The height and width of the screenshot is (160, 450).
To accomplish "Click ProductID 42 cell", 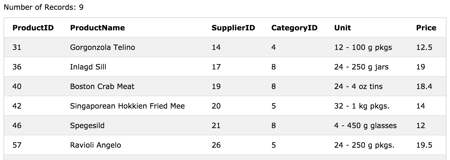I will point(17,106).
